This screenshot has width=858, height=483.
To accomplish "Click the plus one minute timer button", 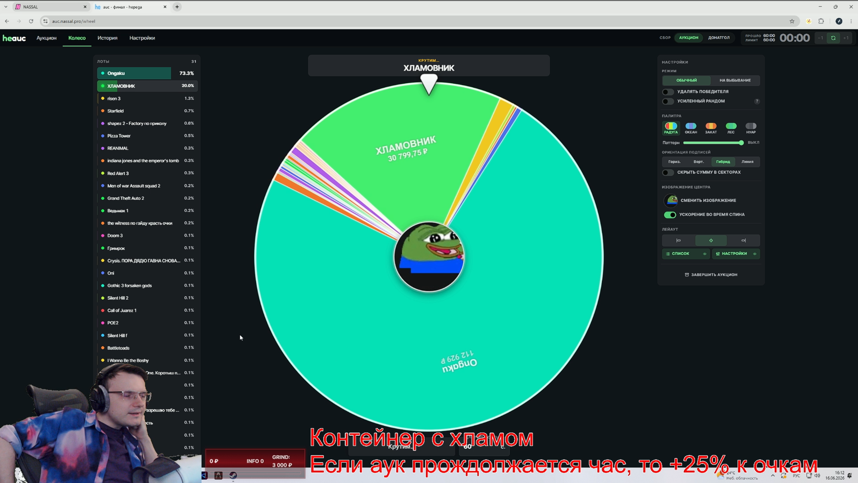I will tap(846, 38).
